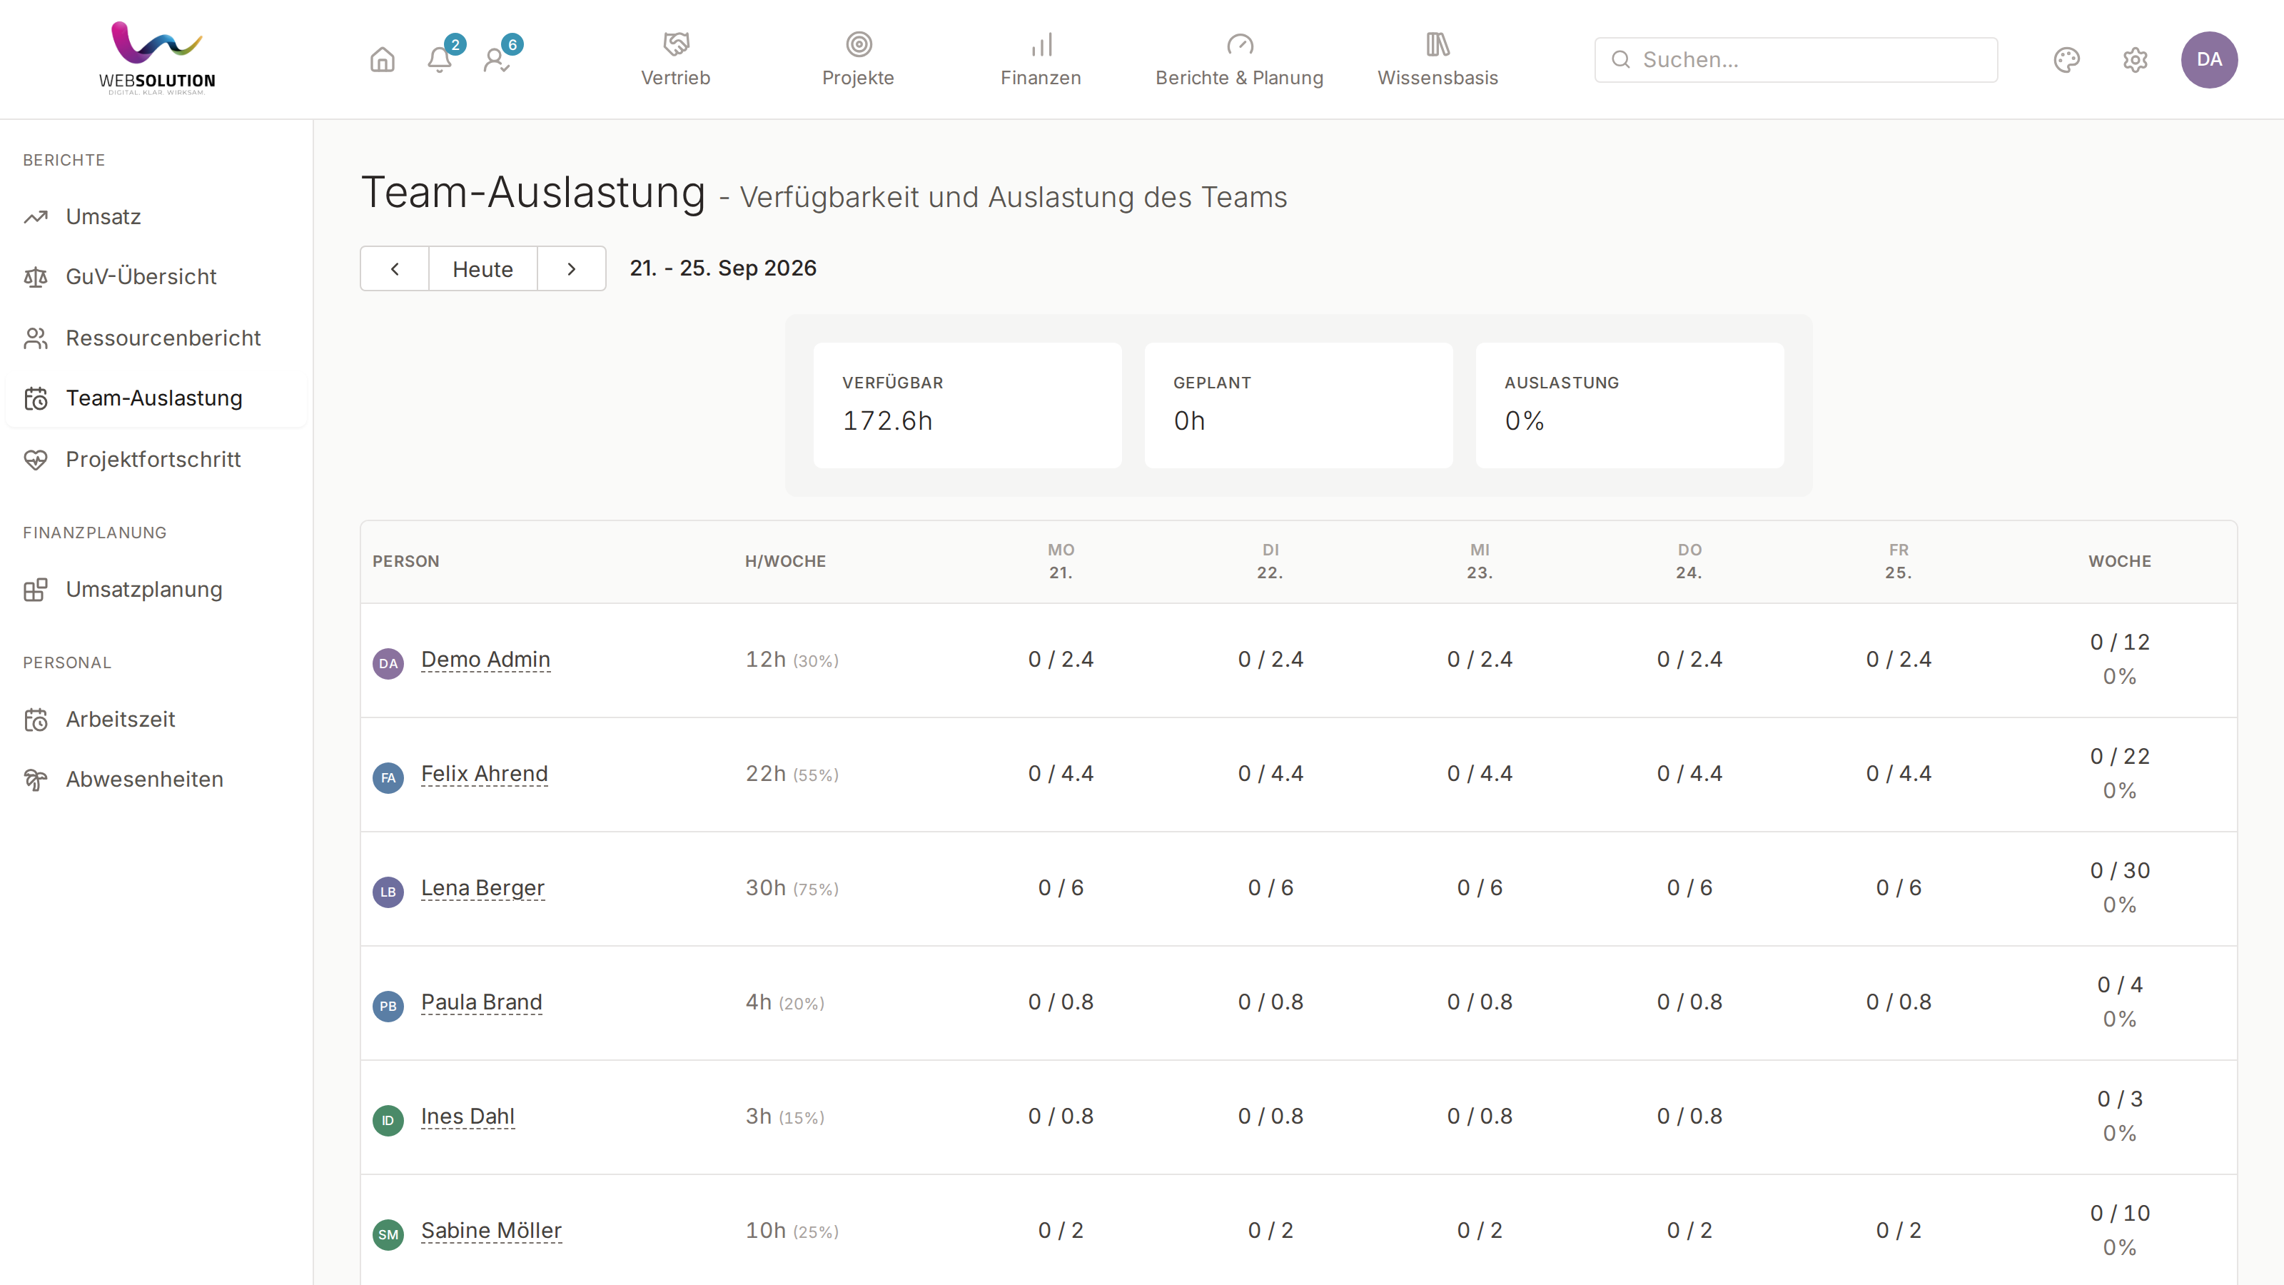Open Projektfortschritt report
2284x1285 pixels.
156,459
